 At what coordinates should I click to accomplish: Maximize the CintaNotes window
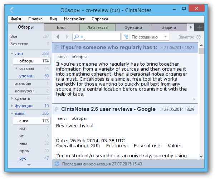184,9
